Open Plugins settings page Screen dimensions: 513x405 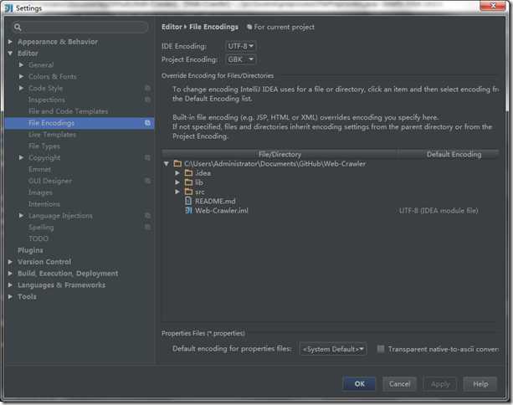[x=30, y=250]
